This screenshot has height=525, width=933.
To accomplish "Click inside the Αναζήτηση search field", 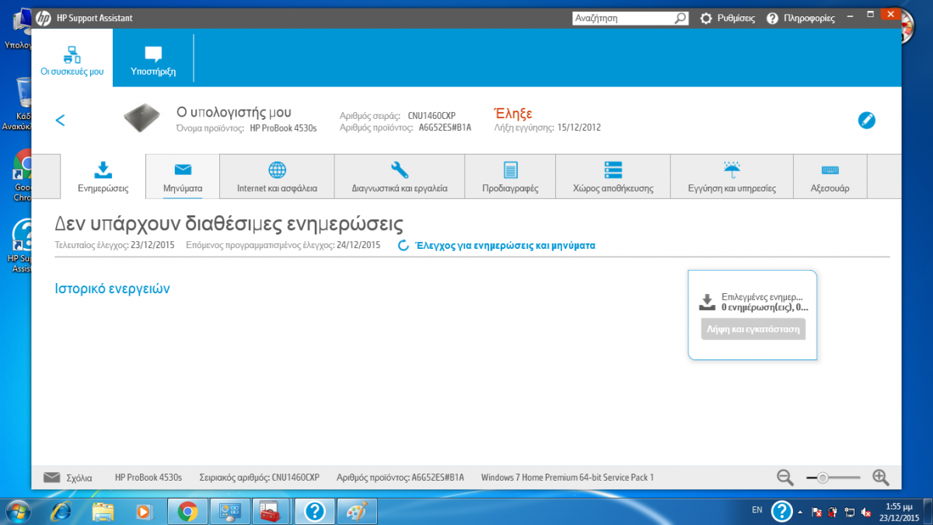I will (622, 18).
